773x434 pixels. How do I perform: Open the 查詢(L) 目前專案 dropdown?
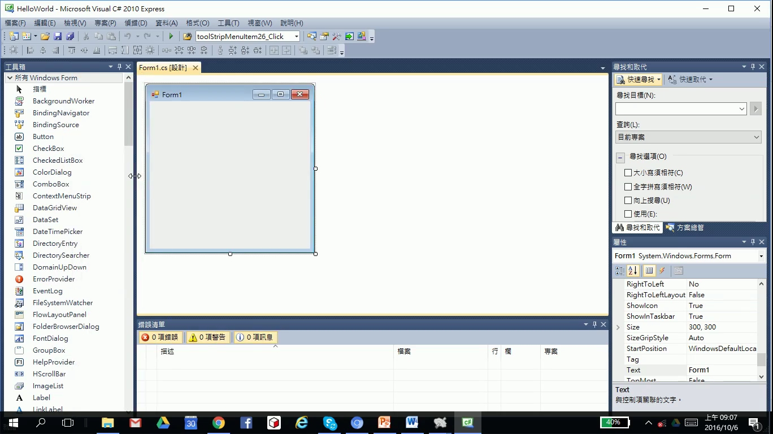coord(757,137)
